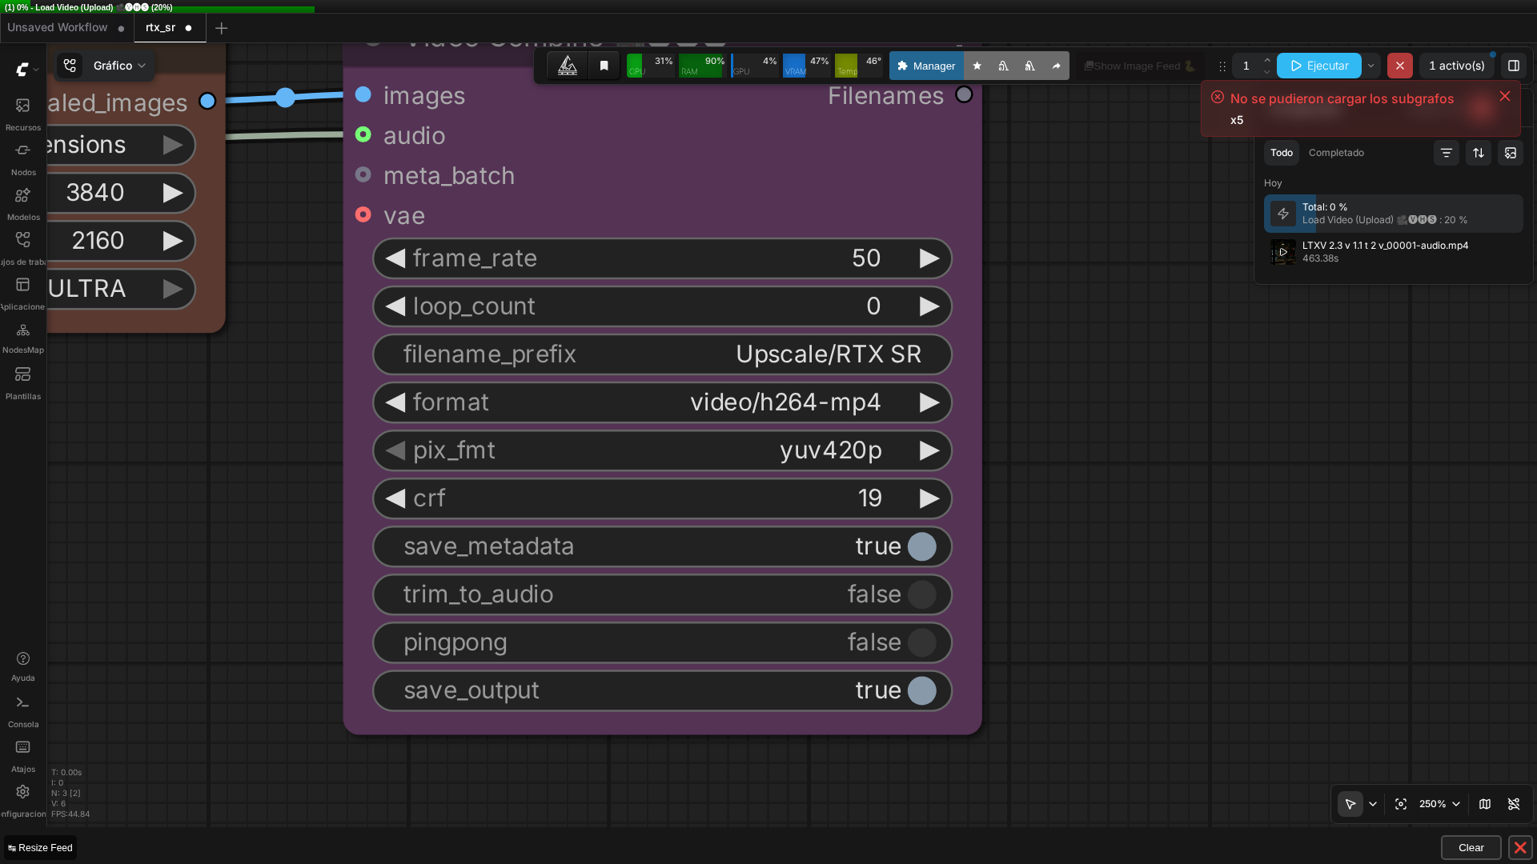The width and height of the screenshot is (1537, 864).
Task: Toggle pingpong switch
Action: coord(921,642)
